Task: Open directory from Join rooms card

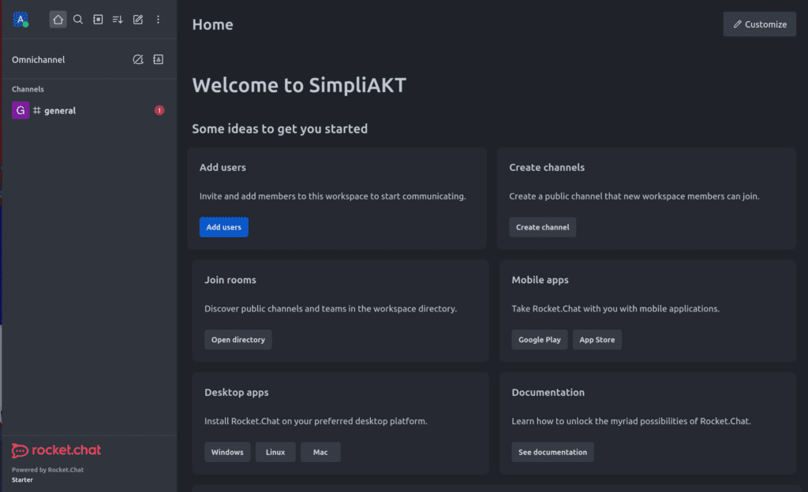Action: [x=238, y=340]
